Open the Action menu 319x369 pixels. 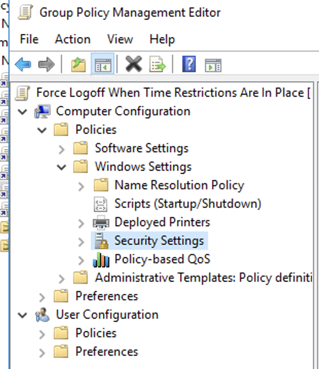[x=73, y=39]
